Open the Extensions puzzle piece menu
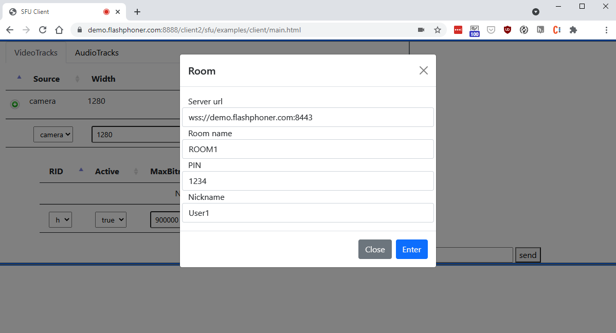This screenshot has width=616, height=333. 573,30
